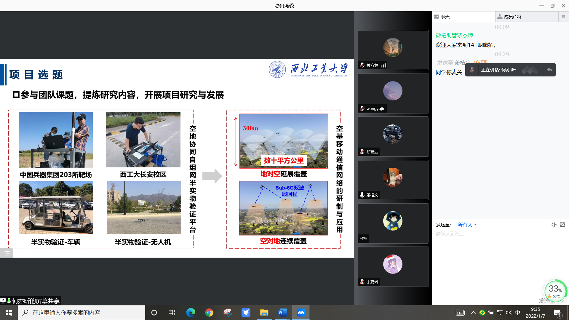Viewport: 569px width, 320px height.
Task: Click reply arrow on floating speaker bar
Action: [550, 70]
